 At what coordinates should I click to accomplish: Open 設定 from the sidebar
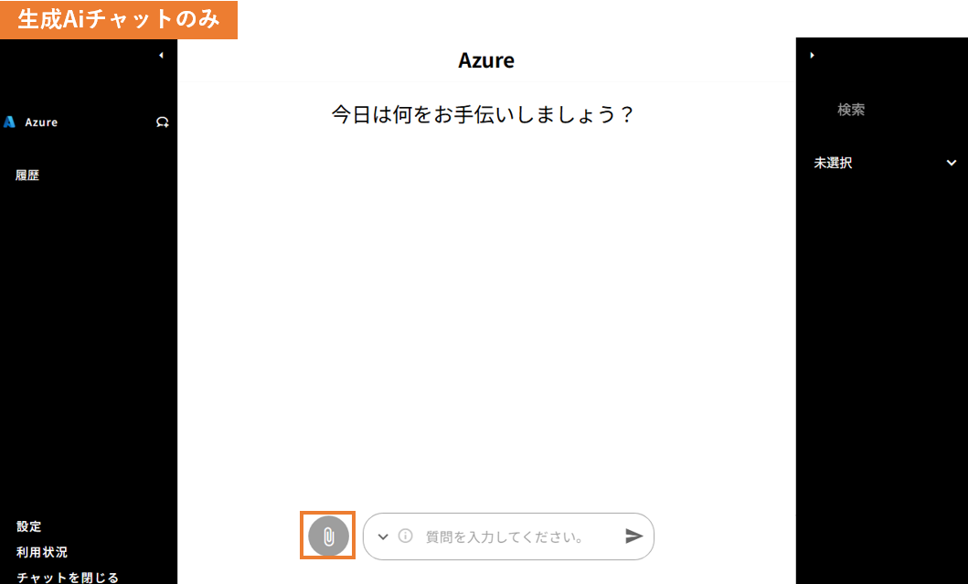(29, 526)
